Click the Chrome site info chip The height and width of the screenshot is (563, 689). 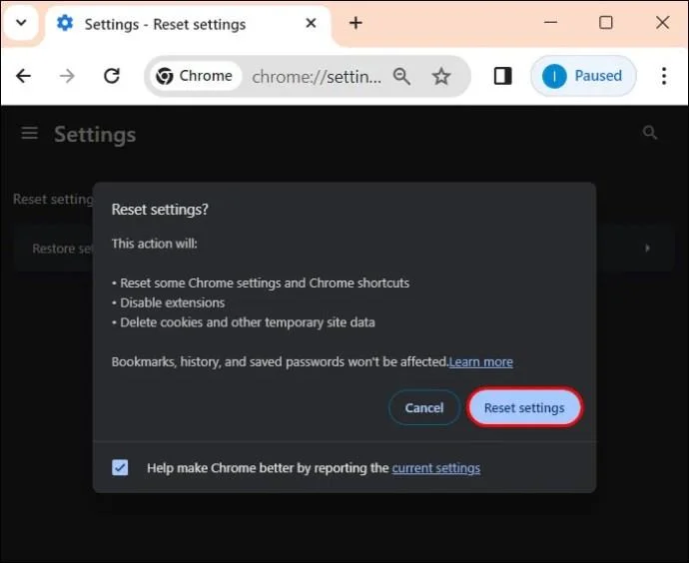pos(195,76)
